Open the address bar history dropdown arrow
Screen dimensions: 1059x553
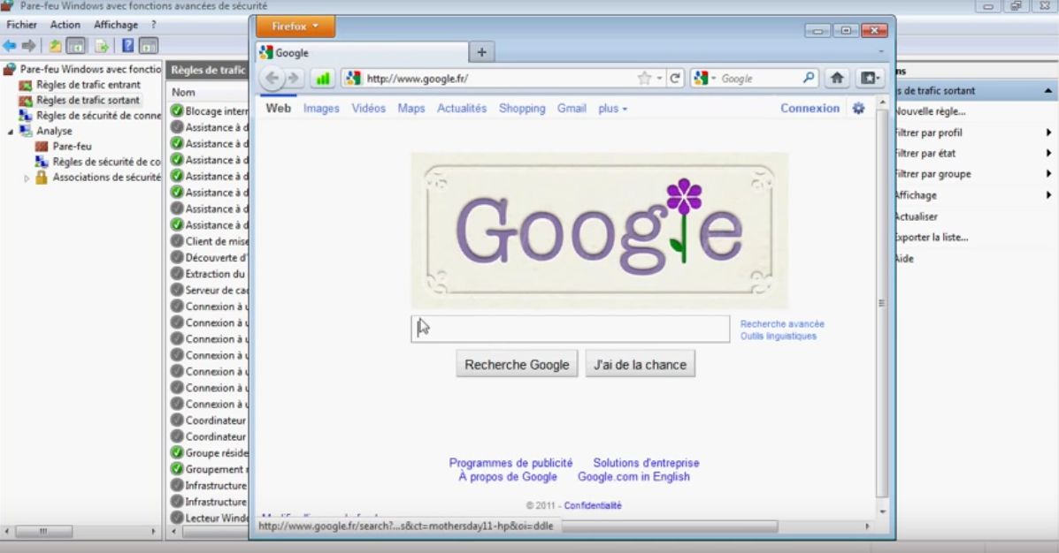tap(659, 79)
